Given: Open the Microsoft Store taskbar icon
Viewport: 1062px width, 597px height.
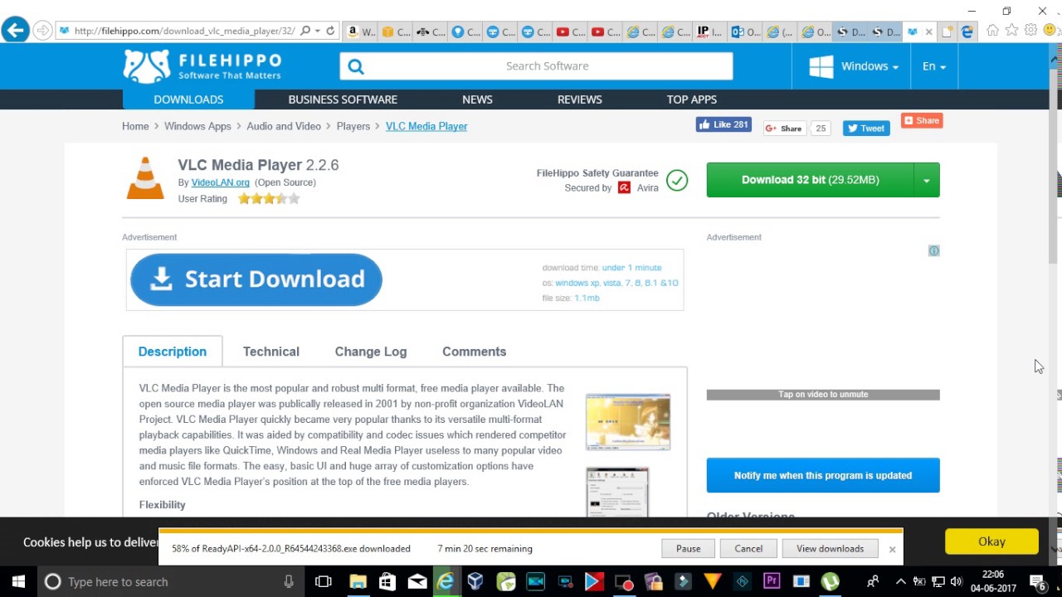Looking at the screenshot, I should [x=387, y=581].
